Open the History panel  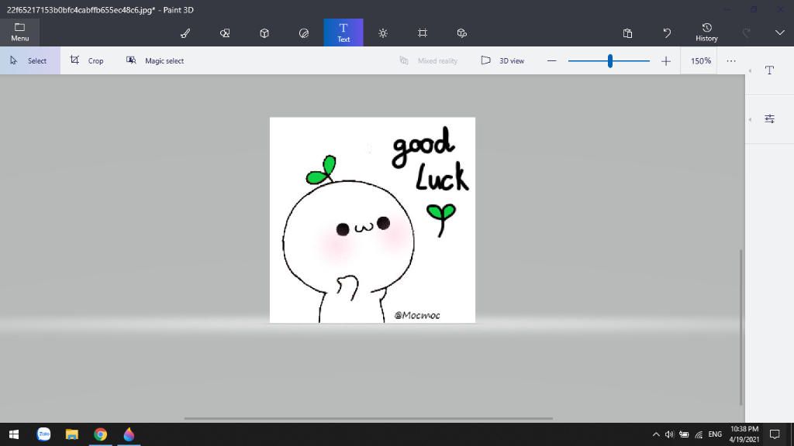pos(706,33)
